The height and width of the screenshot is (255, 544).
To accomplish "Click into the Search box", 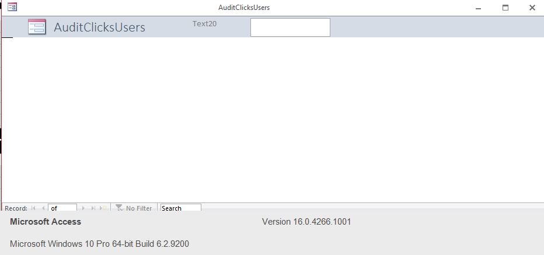I will click(180, 208).
